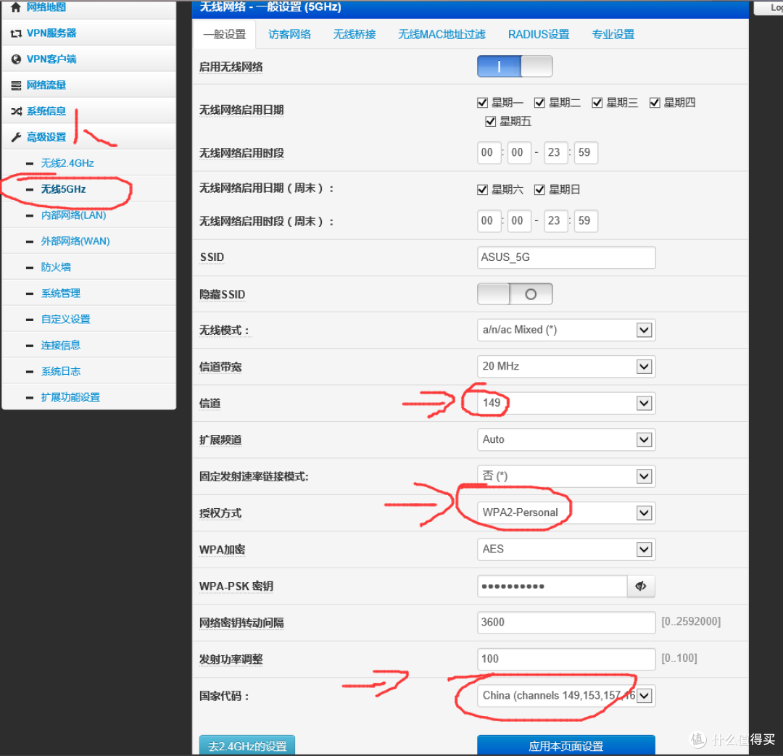Click weekend start hour field in 周末时段
Image resolution: width=783 pixels, height=756 pixels.
489,220
